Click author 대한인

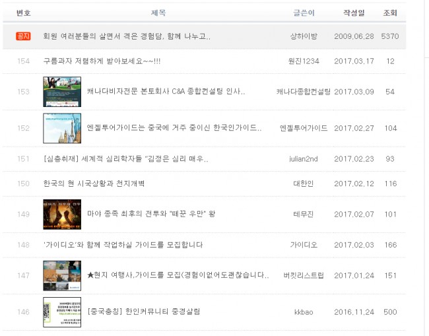(304, 184)
